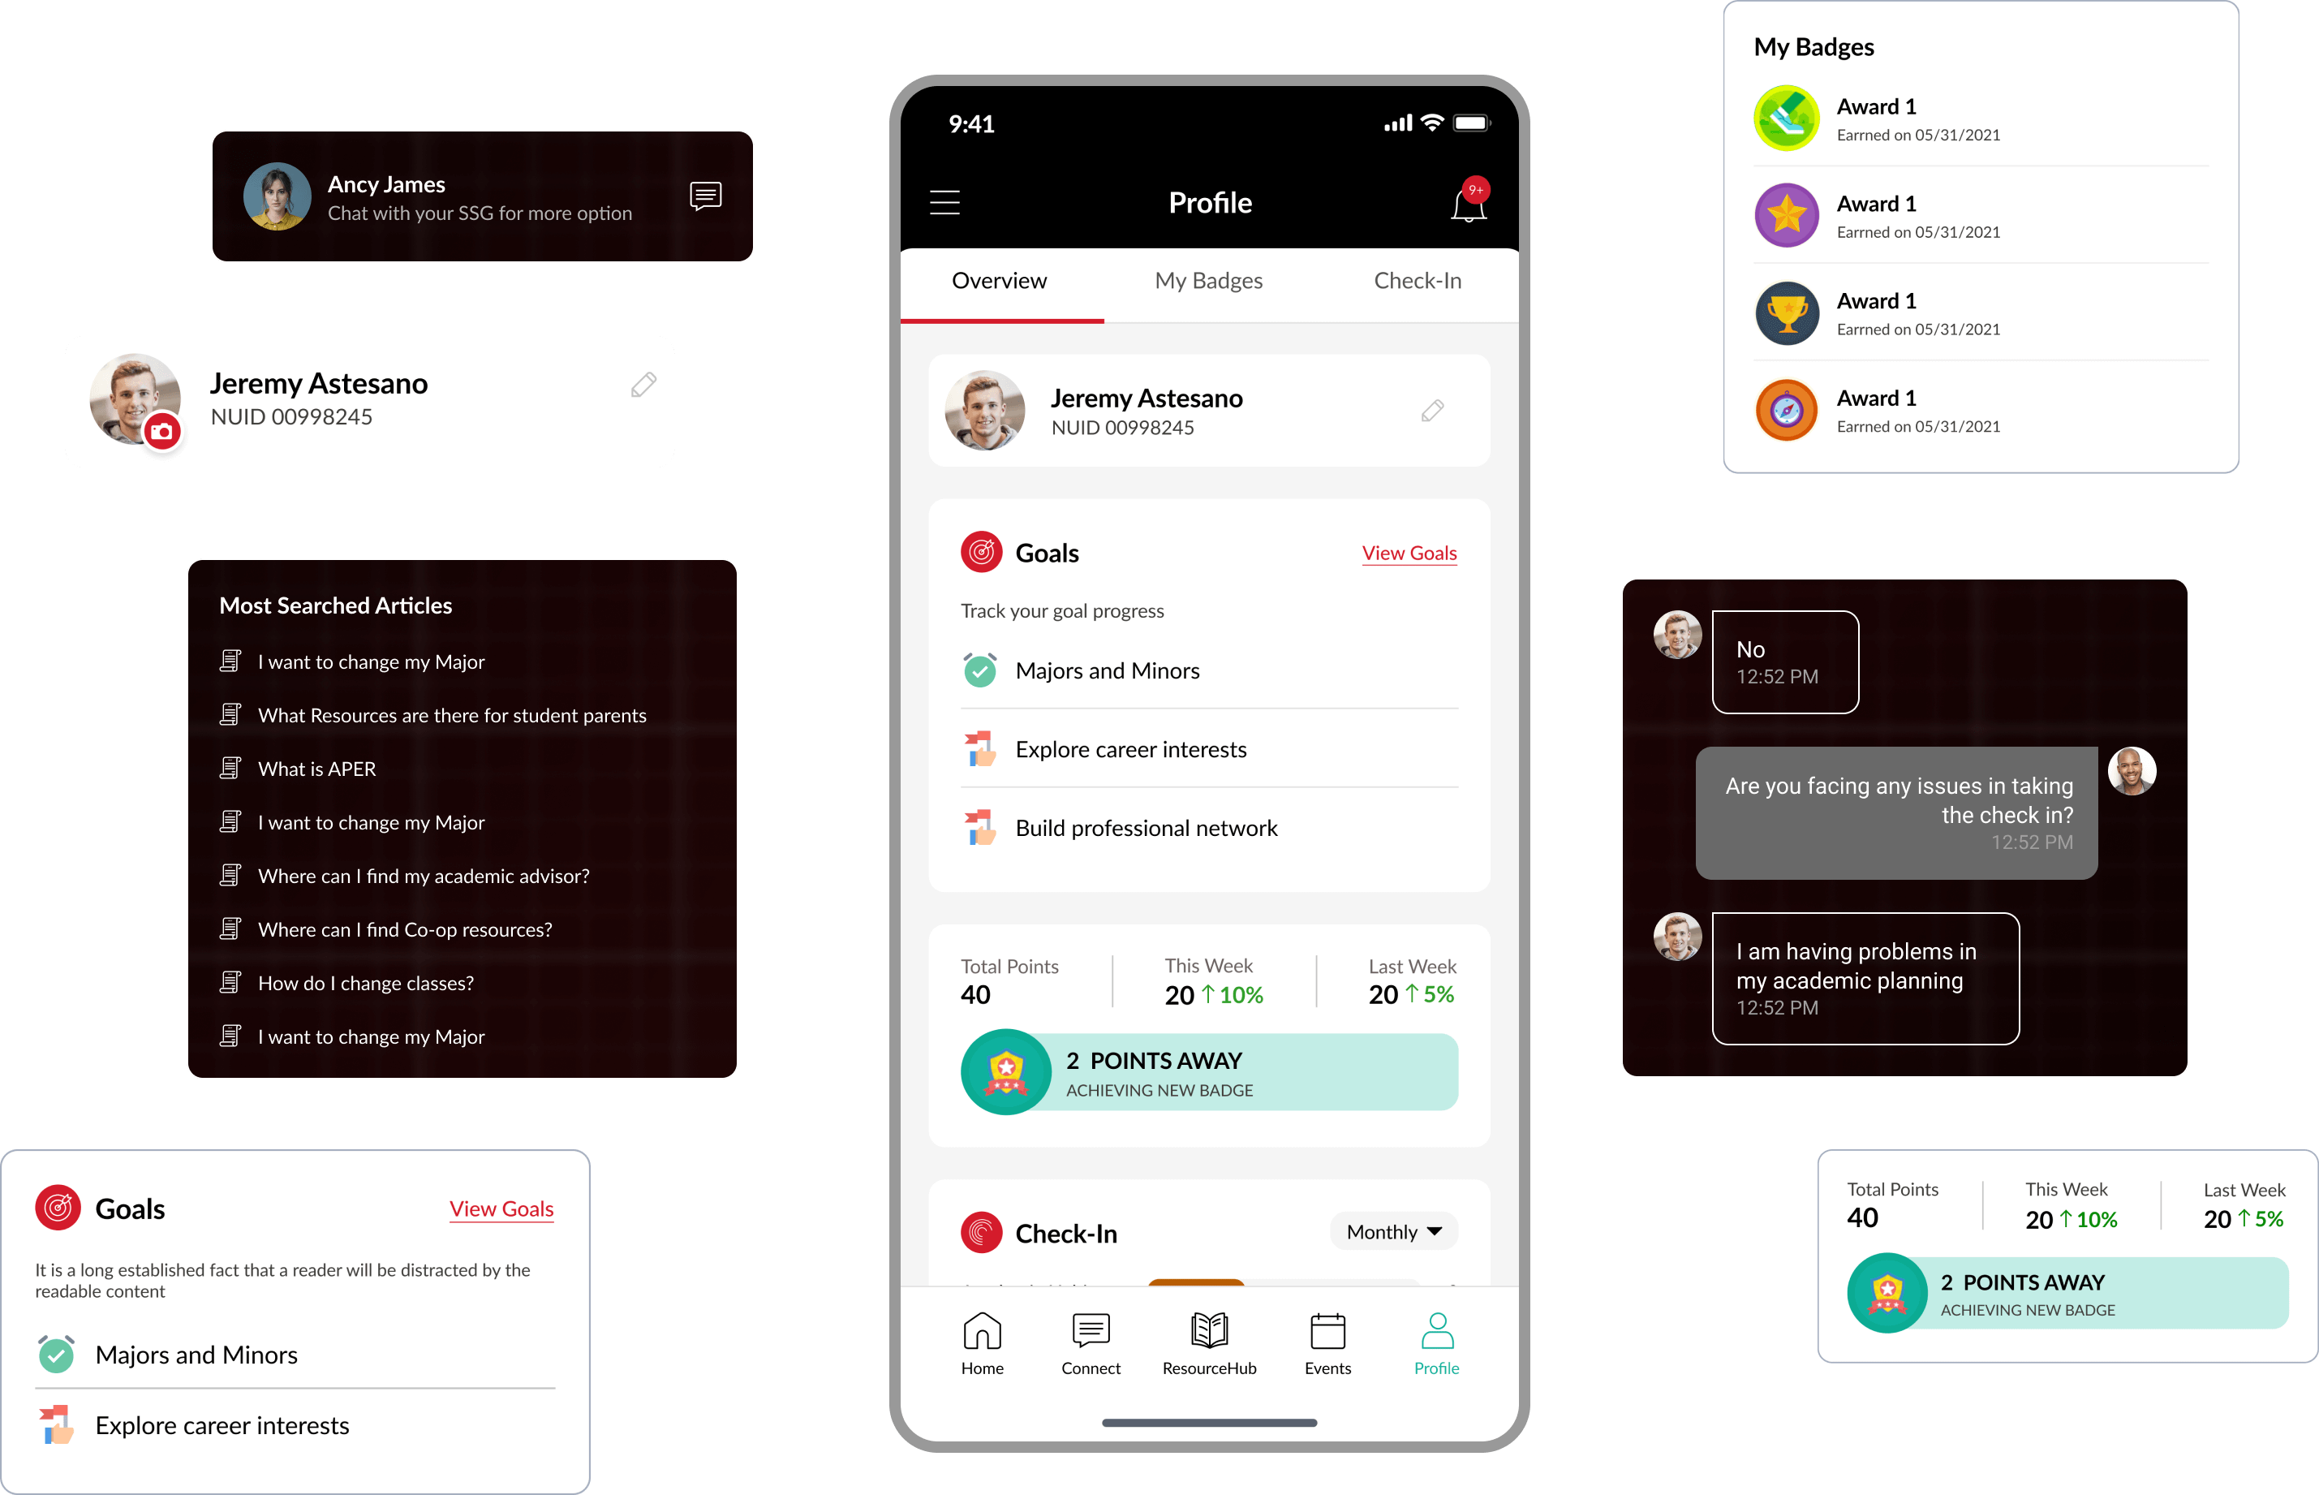
Task: Switch to the My Badges tab
Action: pyautogui.click(x=1210, y=281)
